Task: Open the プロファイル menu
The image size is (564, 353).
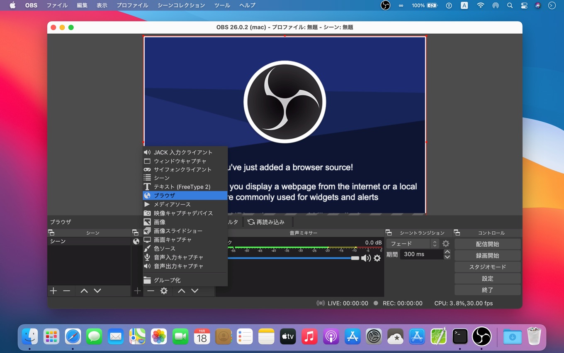Action: [132, 5]
